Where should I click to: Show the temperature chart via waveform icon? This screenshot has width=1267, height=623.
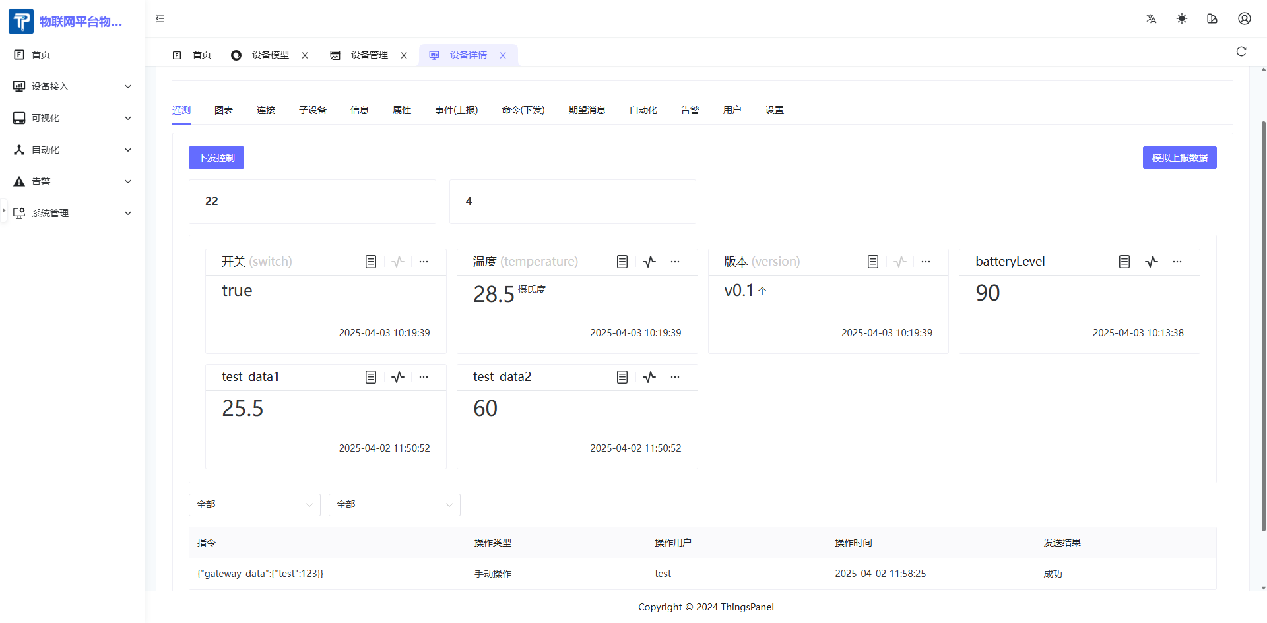649,262
